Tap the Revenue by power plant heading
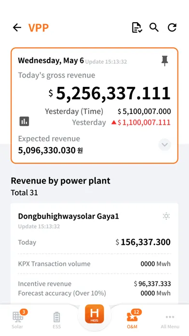189x336 pixels. click(61, 181)
